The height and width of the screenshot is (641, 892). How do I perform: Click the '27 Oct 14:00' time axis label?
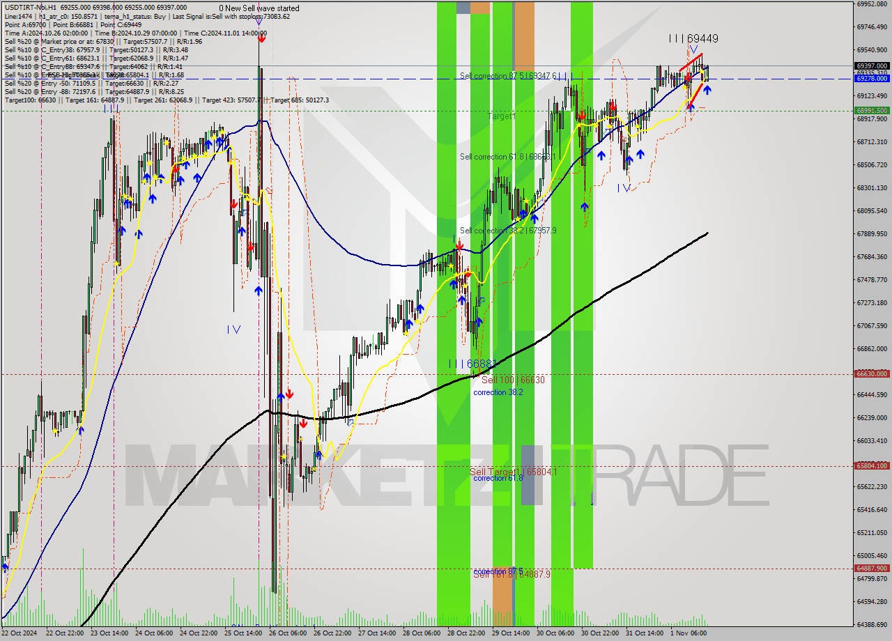[x=378, y=633]
